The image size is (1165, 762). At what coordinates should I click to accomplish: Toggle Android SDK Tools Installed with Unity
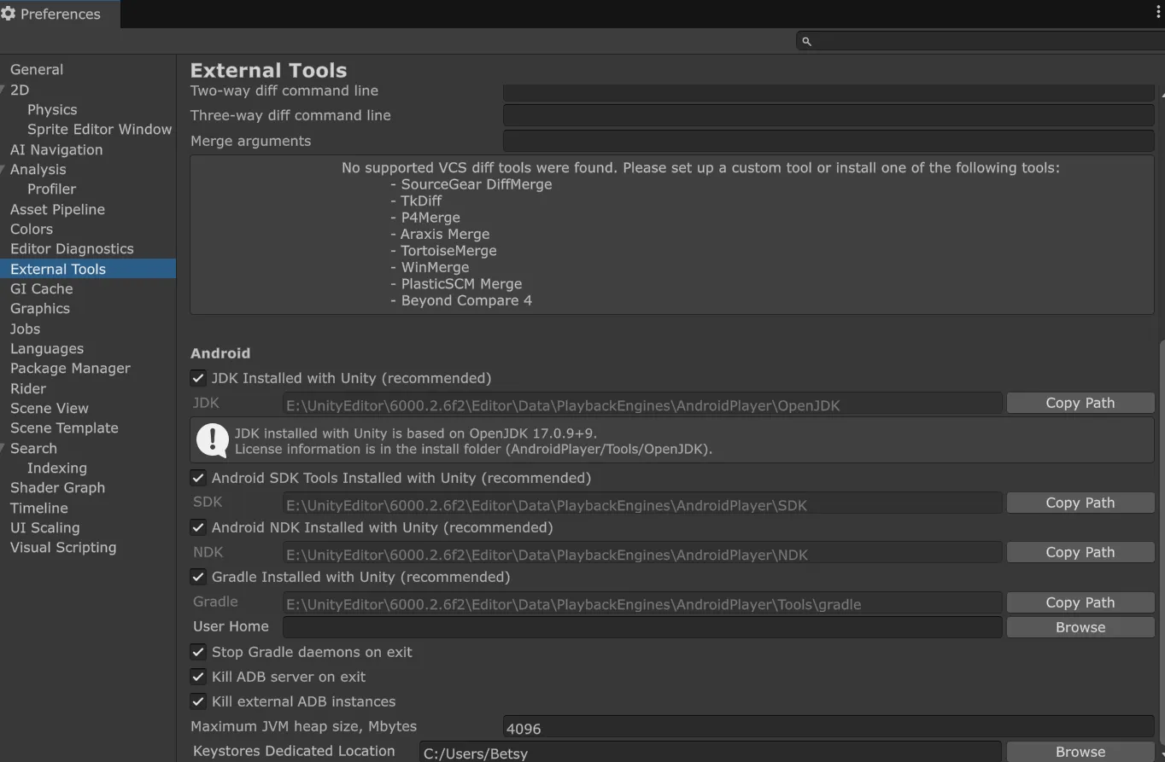[198, 478]
